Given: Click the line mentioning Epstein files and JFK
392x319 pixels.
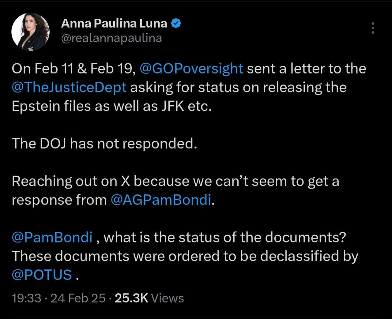Looking at the screenshot, I should [x=111, y=106].
